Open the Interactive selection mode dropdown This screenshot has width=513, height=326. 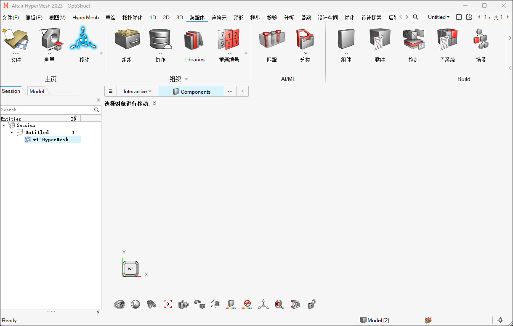137,91
